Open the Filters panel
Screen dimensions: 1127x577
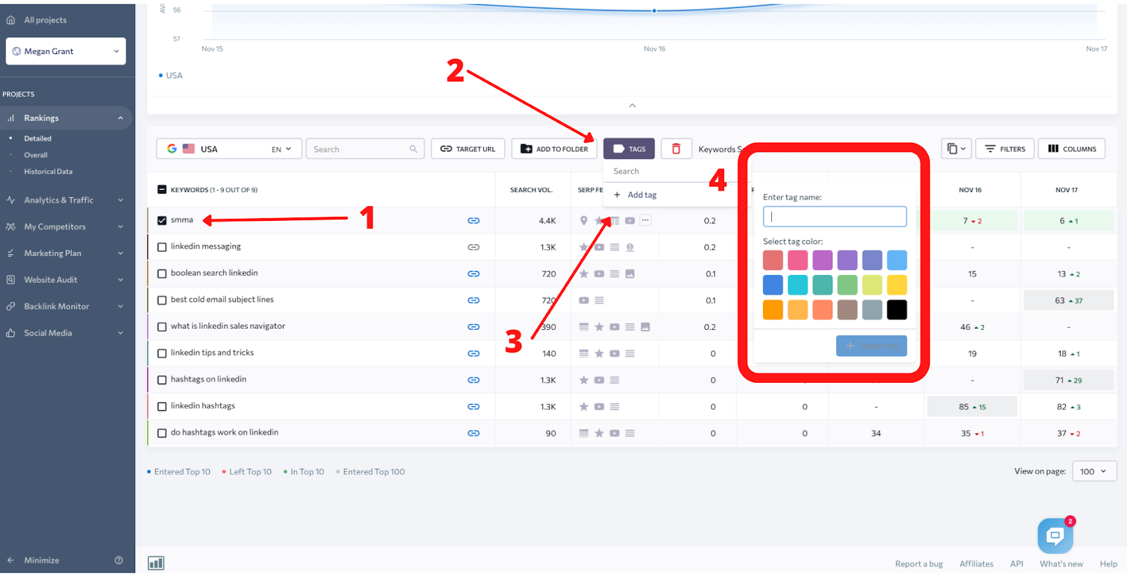click(x=1005, y=148)
